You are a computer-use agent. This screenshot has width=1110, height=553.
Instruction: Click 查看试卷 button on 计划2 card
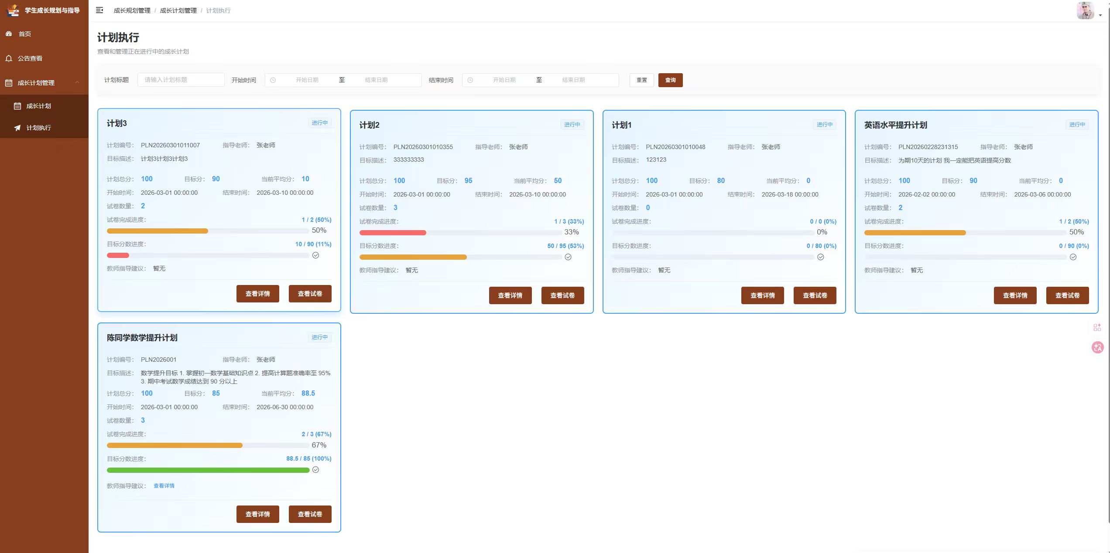pos(563,295)
